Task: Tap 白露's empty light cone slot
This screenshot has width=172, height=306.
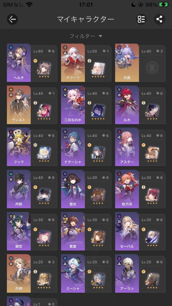Action: 152,68
